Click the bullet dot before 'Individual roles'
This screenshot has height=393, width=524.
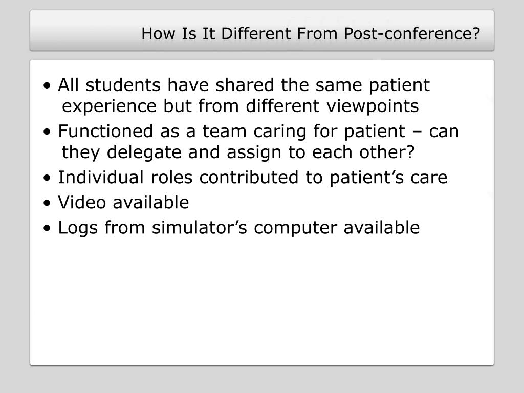[x=47, y=178]
